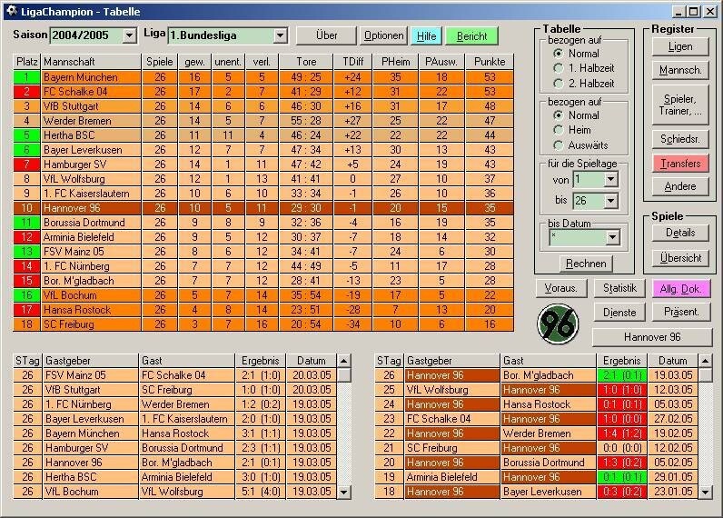Select Hannover match against Werder Bremen
This screenshot has height=518, width=723.
[x=536, y=433]
